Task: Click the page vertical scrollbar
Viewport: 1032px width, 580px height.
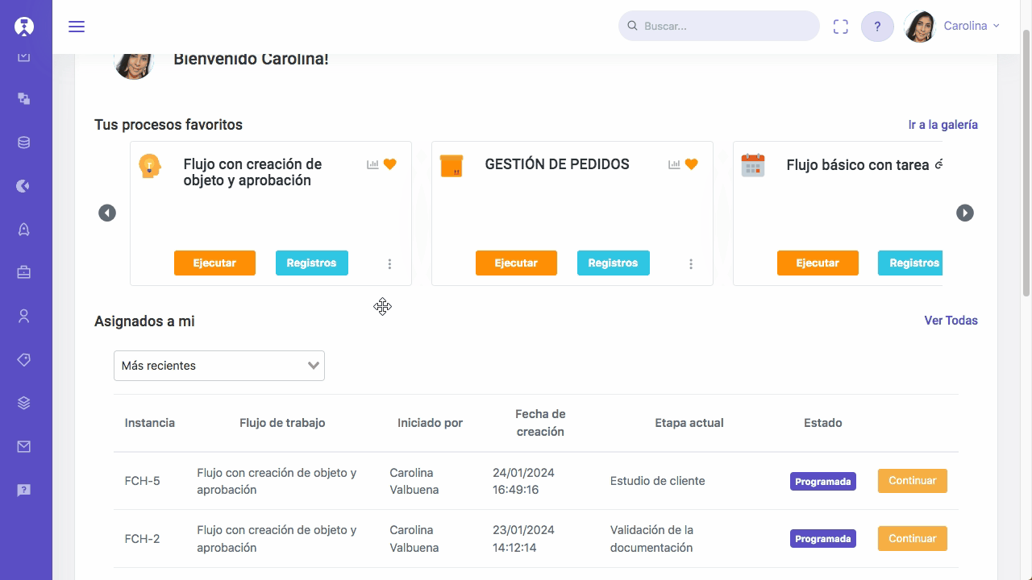Action: point(1026,161)
